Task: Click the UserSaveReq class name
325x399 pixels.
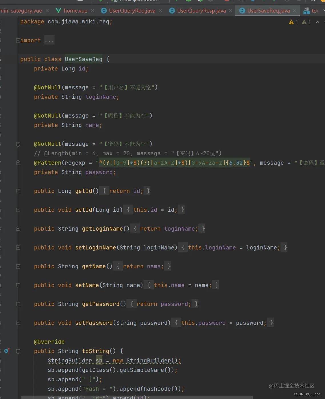Action: (x=83, y=59)
